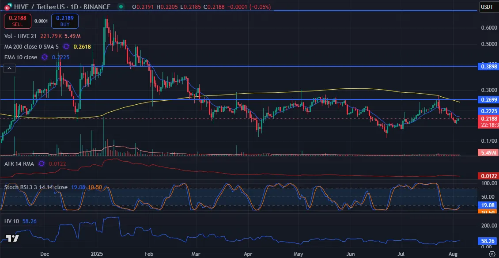Click the Jul label on the time axis
This screenshot has width=499, height=258.
(x=401, y=254)
